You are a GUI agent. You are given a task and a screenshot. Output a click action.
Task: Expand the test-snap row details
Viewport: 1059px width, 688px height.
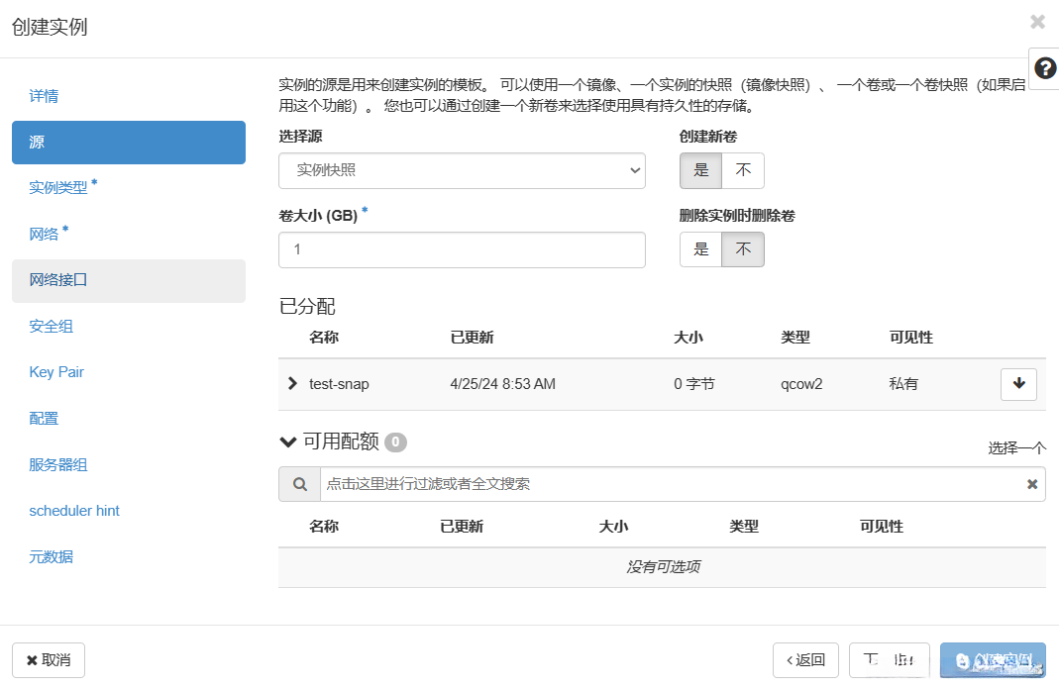pos(292,383)
